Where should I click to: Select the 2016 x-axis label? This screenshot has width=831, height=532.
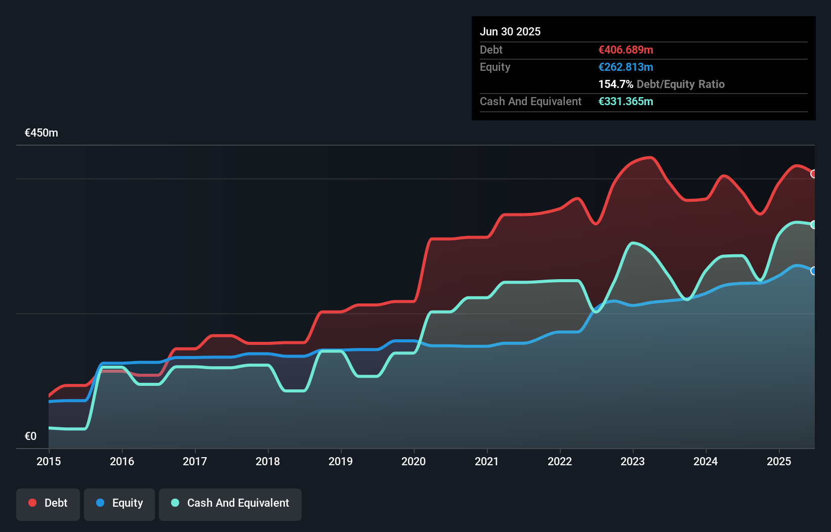coord(122,461)
